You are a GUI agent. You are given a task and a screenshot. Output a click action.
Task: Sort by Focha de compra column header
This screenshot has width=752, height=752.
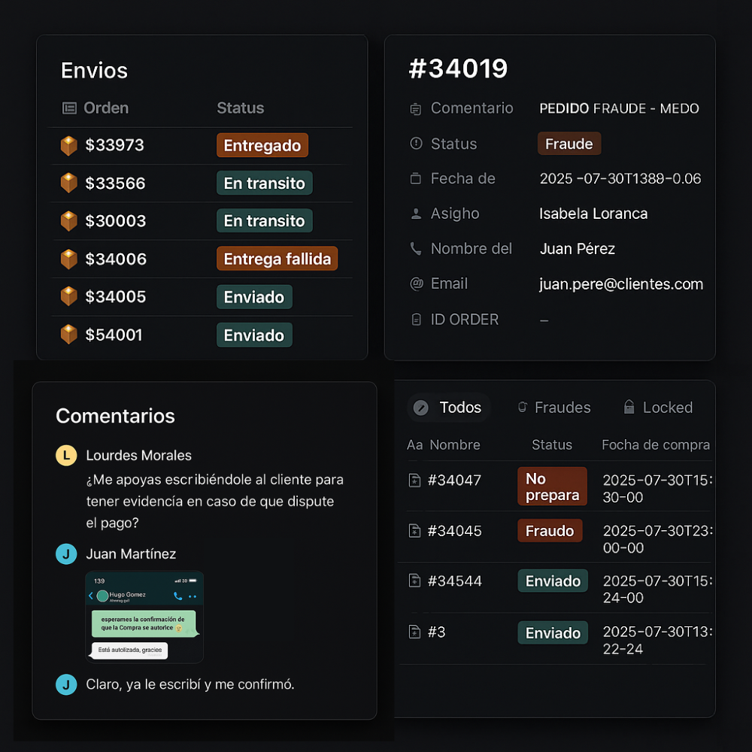655,445
